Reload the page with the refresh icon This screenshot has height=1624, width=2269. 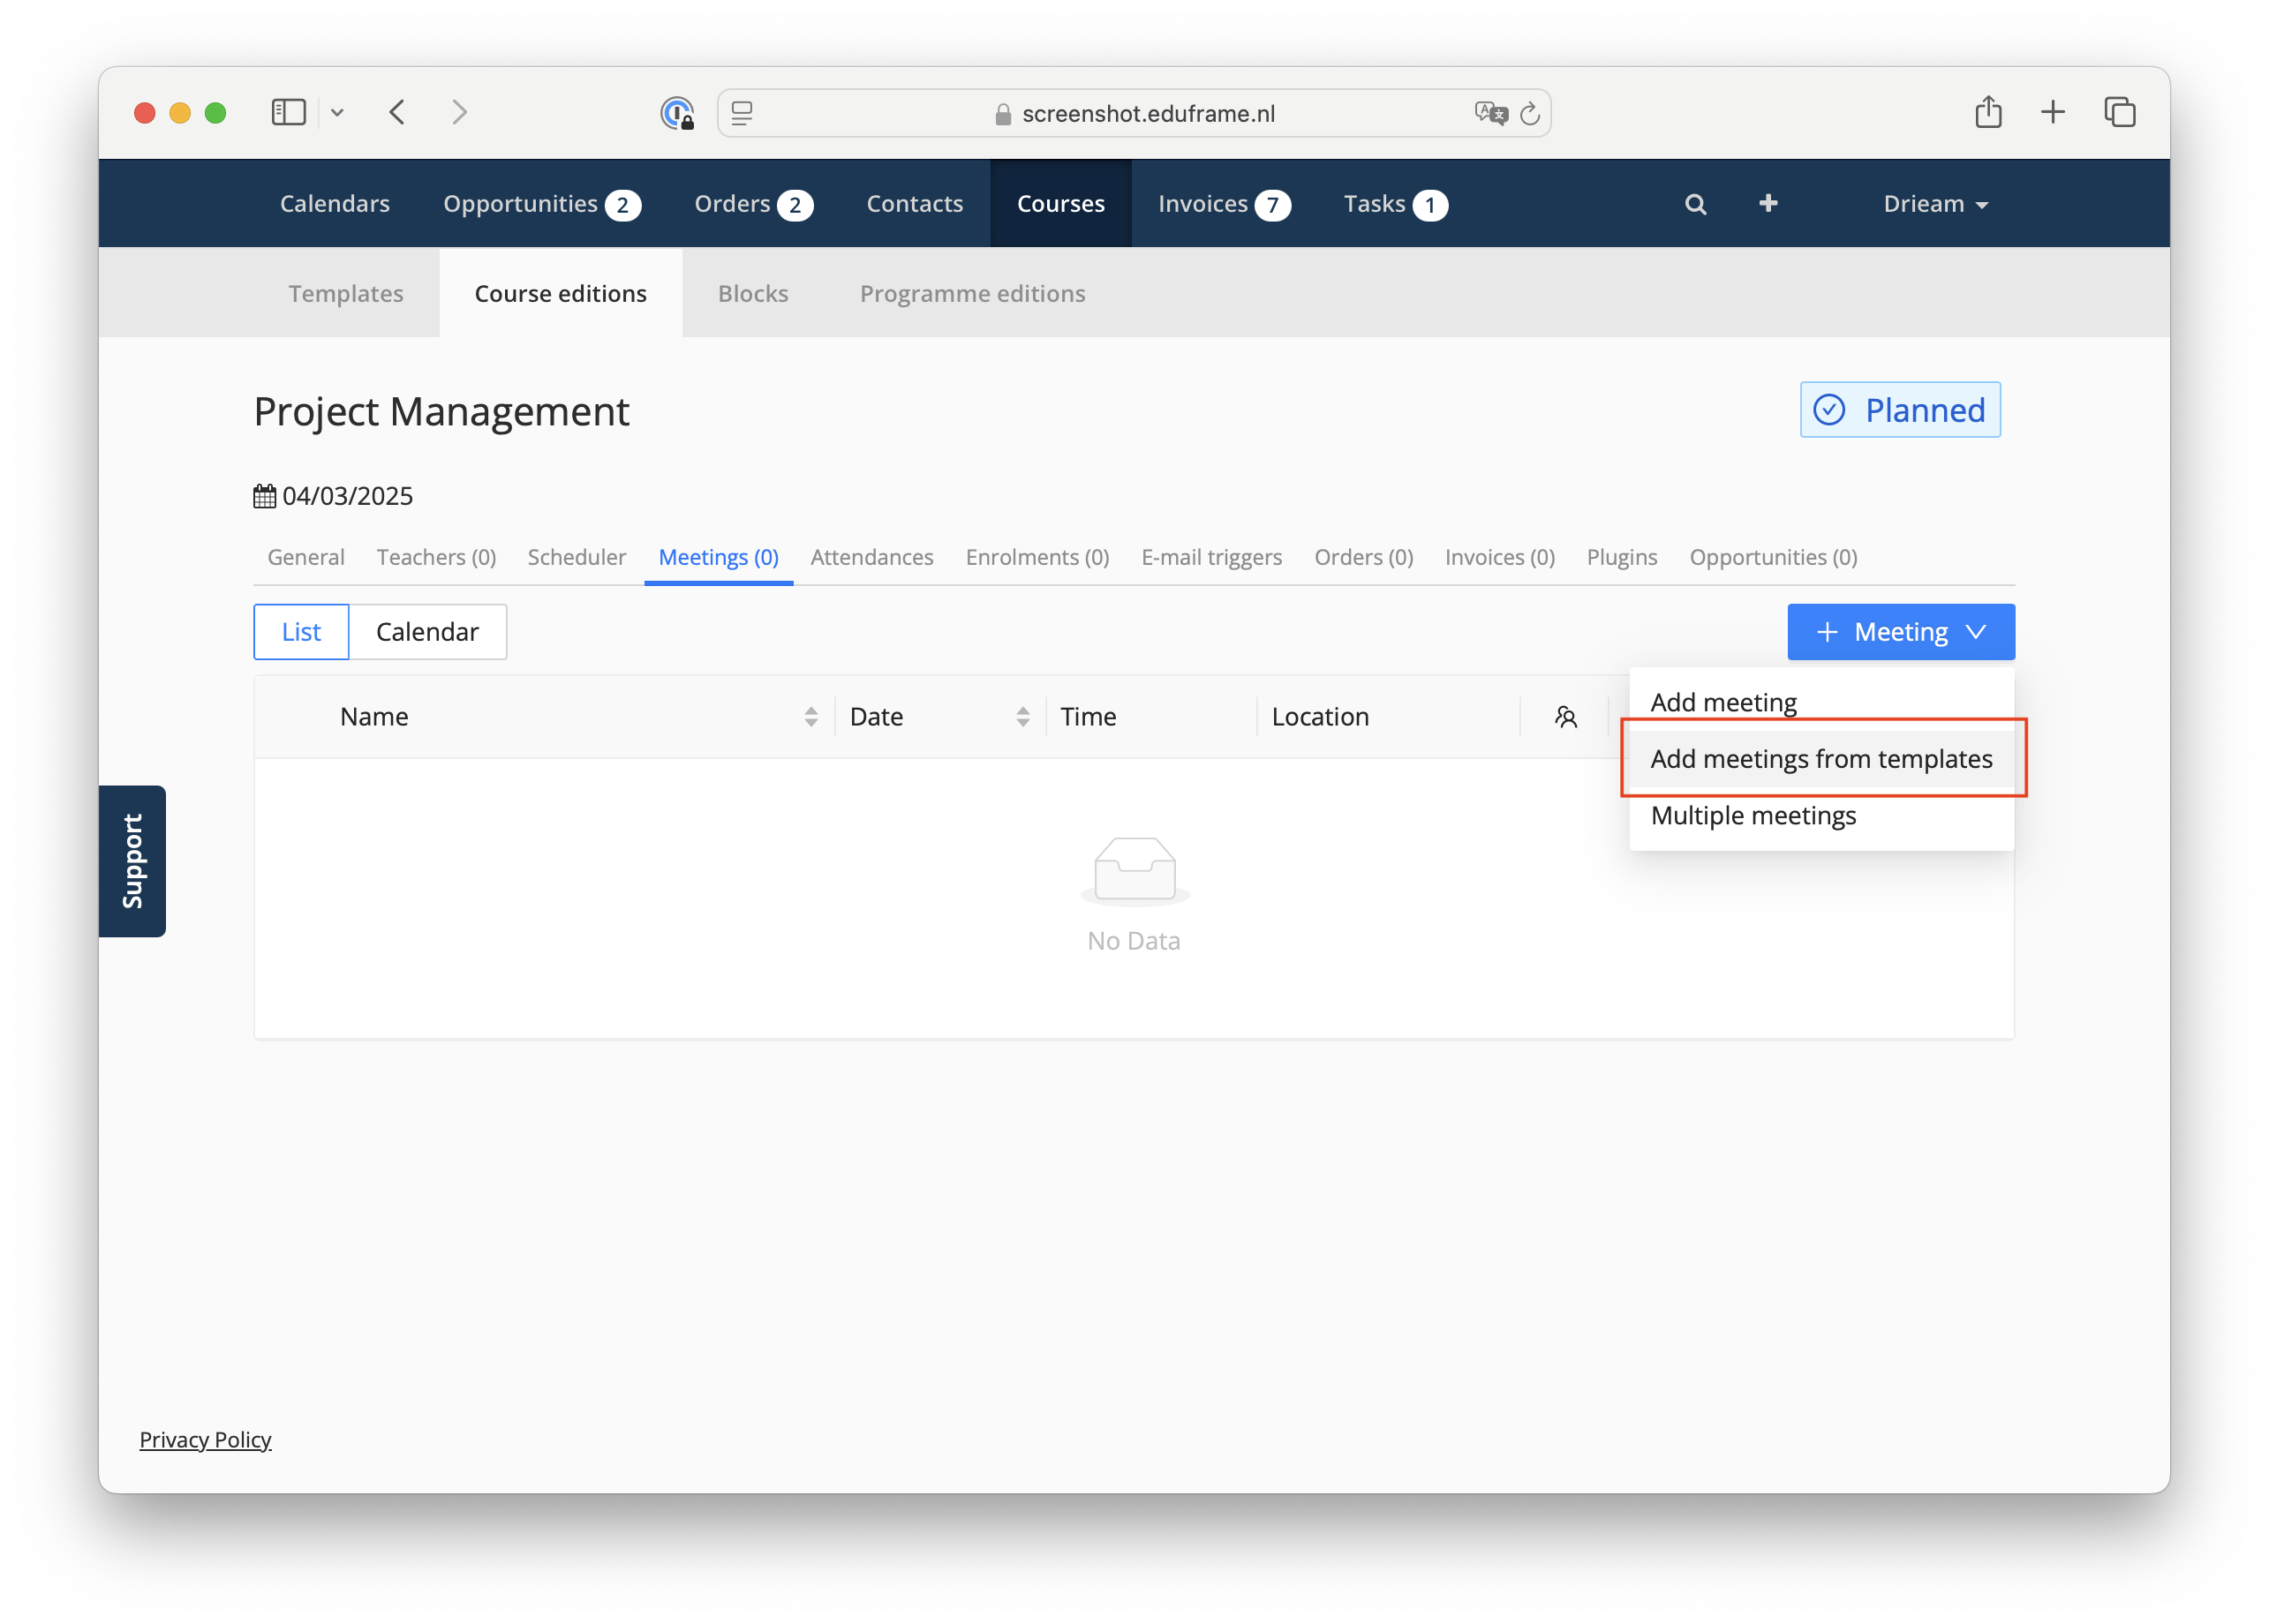[x=1529, y=113]
